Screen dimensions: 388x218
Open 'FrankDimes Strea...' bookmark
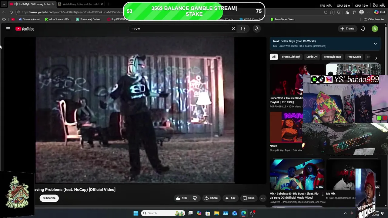[283, 19]
